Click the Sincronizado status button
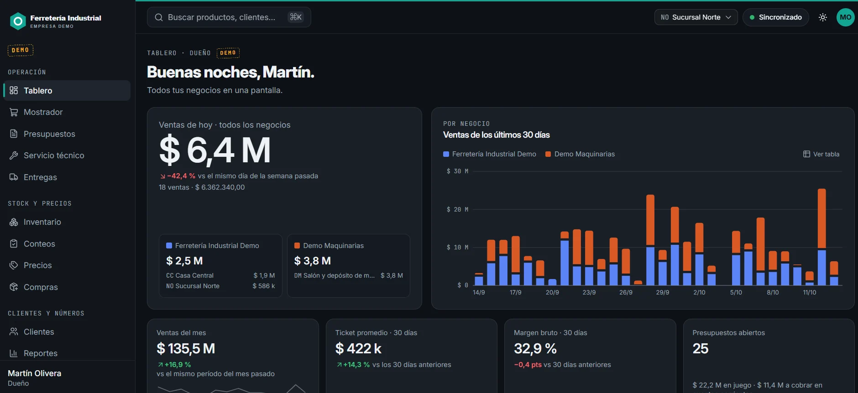 coord(776,17)
